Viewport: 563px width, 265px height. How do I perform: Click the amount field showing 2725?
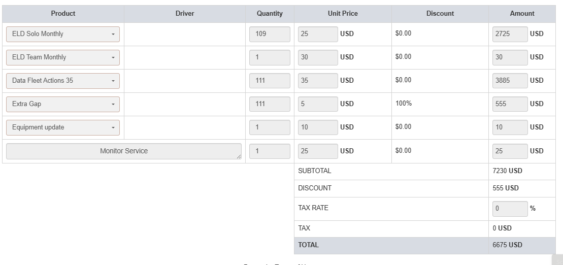point(510,34)
